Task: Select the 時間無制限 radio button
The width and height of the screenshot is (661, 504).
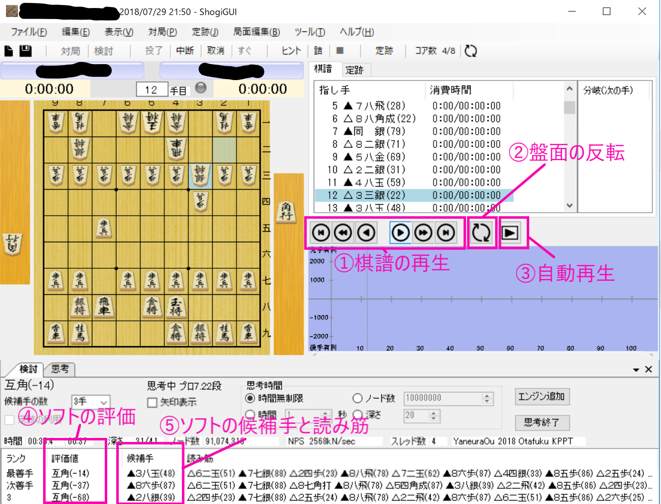Action: (x=250, y=398)
